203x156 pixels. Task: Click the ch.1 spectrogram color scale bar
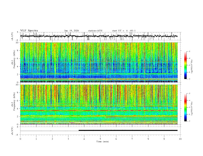tap(186, 65)
